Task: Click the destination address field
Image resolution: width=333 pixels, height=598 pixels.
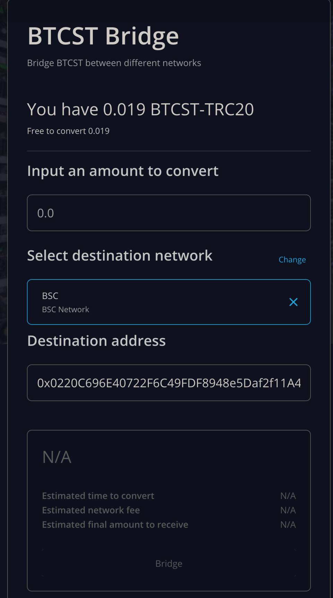Action: (x=169, y=383)
